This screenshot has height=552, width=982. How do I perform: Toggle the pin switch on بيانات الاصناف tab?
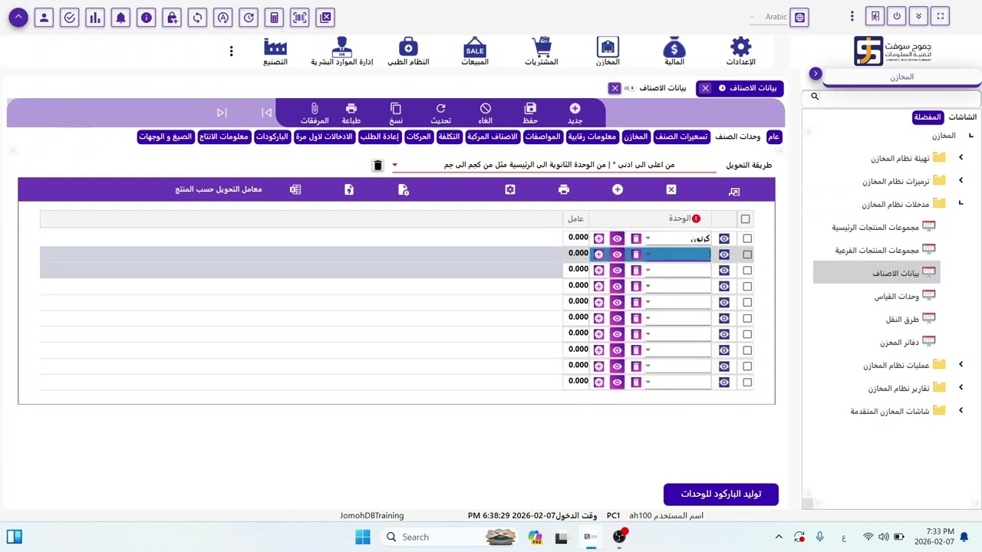pos(629,88)
